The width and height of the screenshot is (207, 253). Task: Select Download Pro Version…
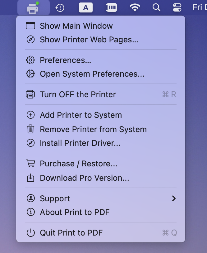tap(101, 178)
